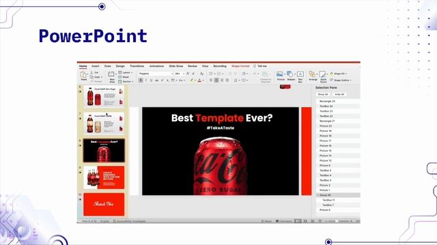Select TextBox 5 in Selection Pane
The width and height of the screenshot is (437, 245).
338,171
